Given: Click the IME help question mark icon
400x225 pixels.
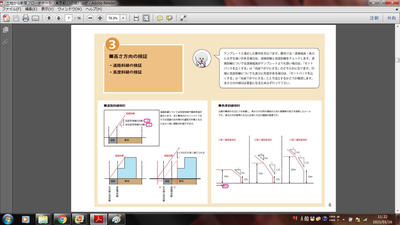Looking at the screenshot, I should tap(325, 218).
